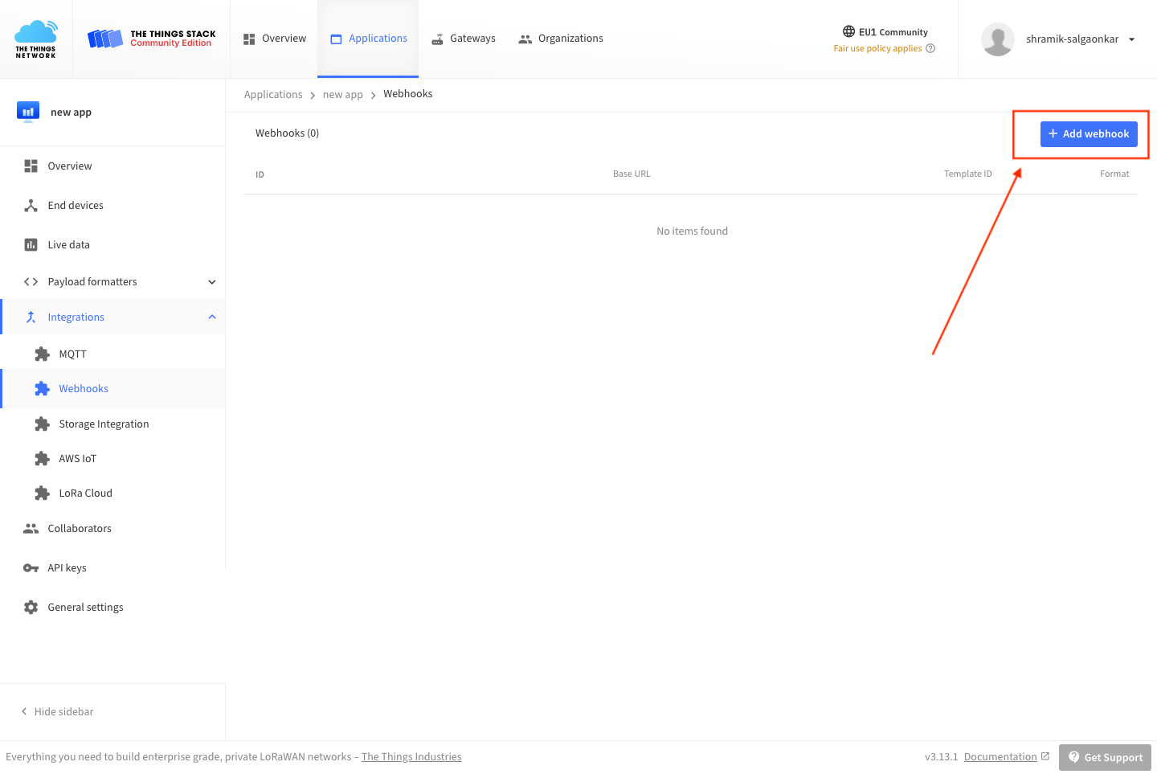The height and width of the screenshot is (774, 1157).
Task: Click the fair use policy help icon
Action: (930, 48)
